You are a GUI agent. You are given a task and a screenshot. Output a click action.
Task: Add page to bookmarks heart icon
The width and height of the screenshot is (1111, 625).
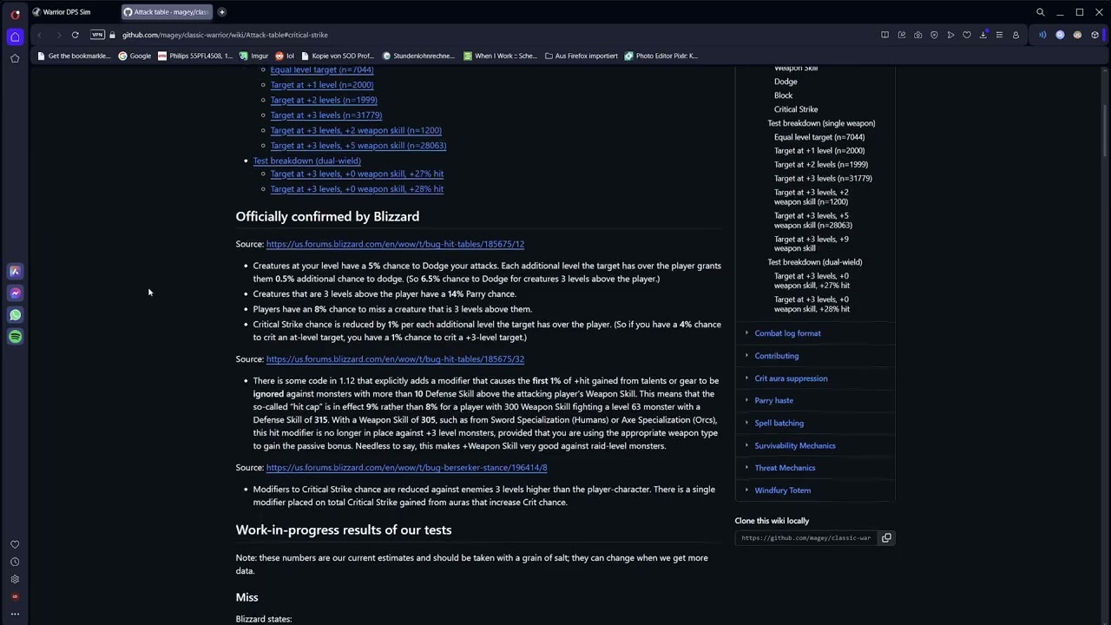pyautogui.click(x=967, y=35)
